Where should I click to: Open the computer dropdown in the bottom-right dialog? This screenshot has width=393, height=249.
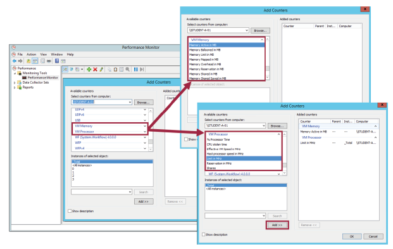coord(263,125)
